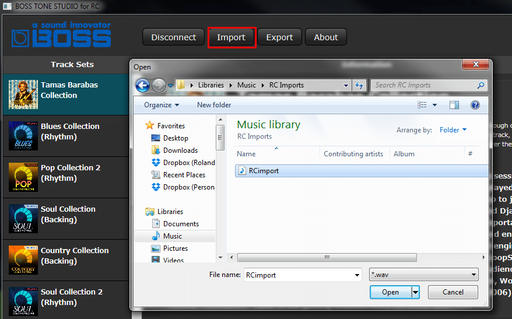Sort by the Contributing artists column header
Viewport: 512px width, 319px height.
point(353,154)
